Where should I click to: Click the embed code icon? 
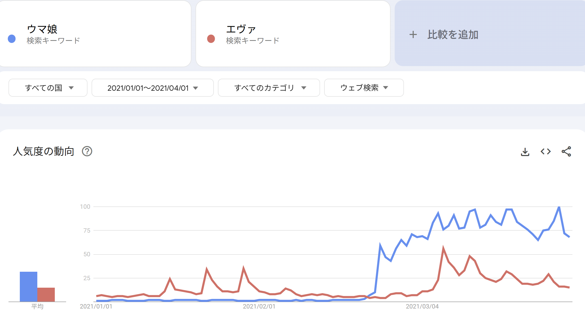[x=545, y=152]
